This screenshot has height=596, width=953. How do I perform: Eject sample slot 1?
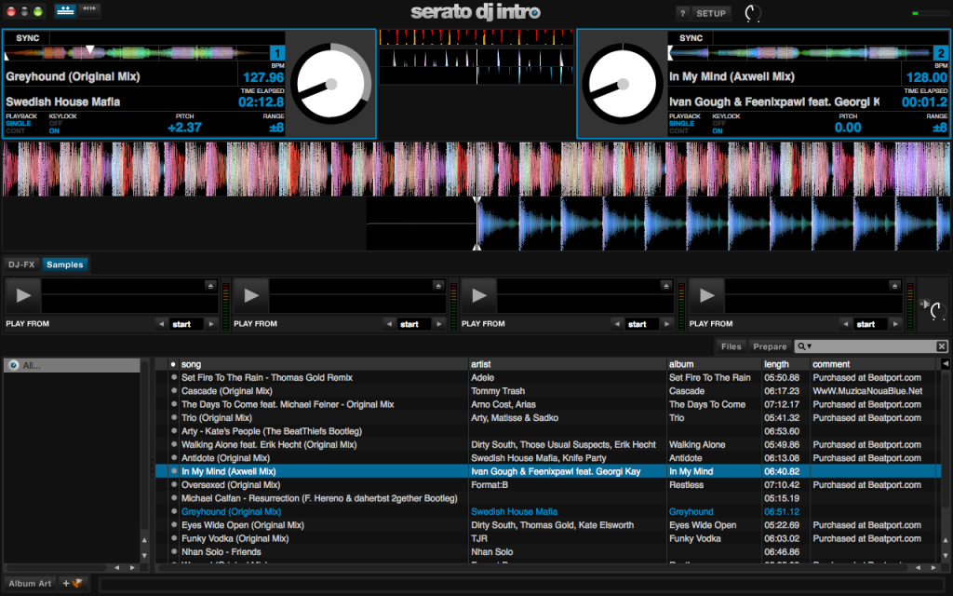pos(210,286)
